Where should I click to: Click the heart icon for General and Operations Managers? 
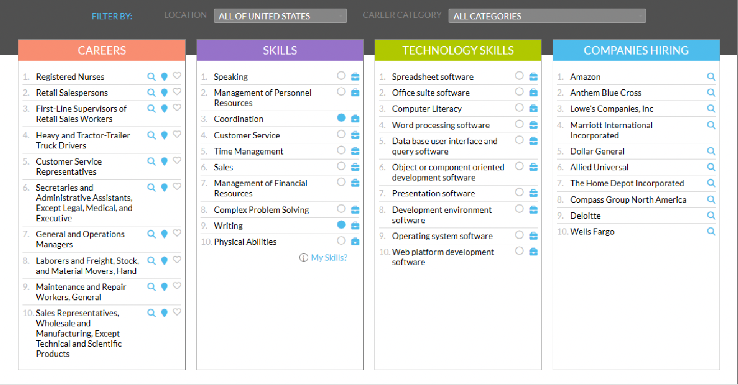tap(177, 234)
